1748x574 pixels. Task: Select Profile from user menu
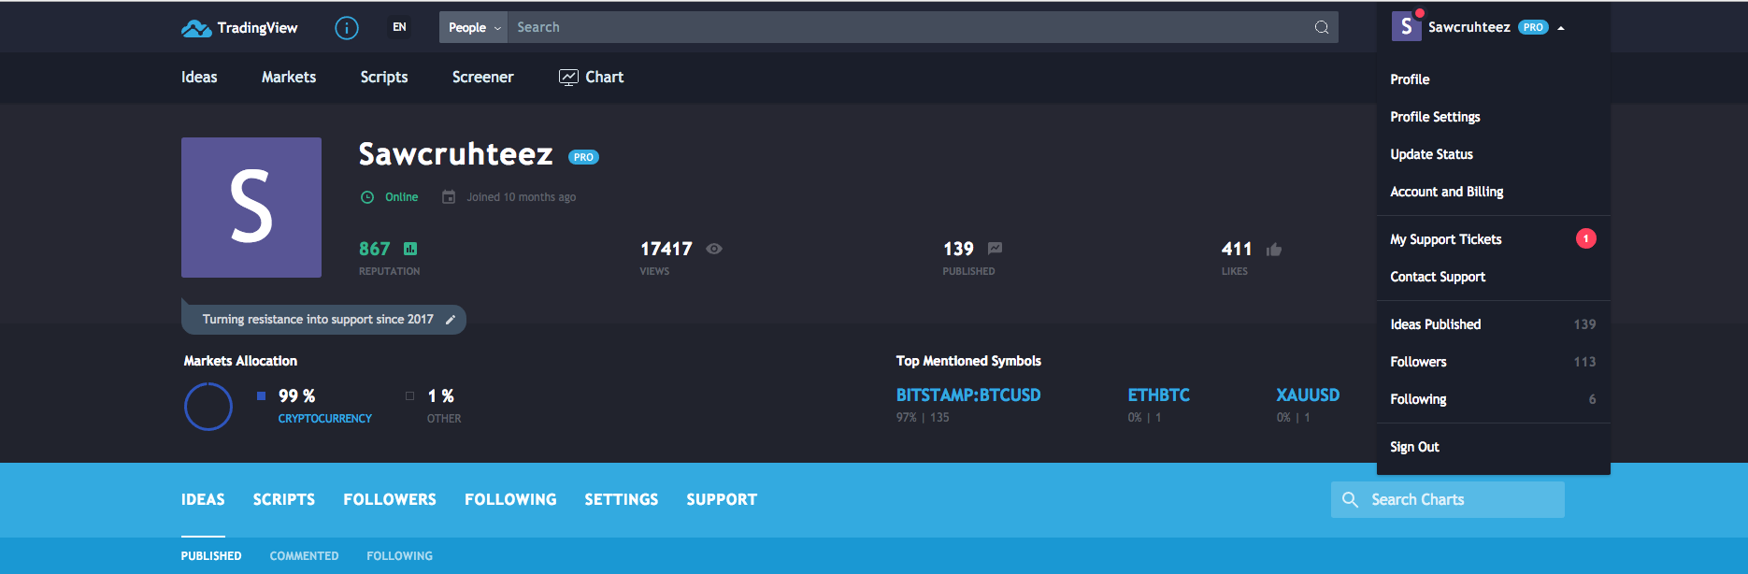click(x=1493, y=79)
